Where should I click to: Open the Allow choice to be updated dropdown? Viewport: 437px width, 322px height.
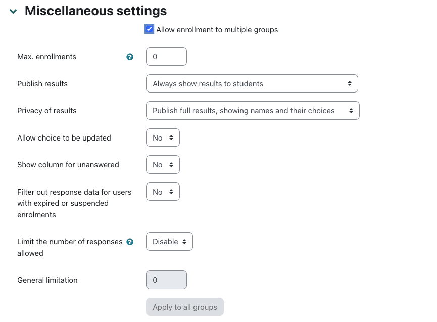[163, 138]
